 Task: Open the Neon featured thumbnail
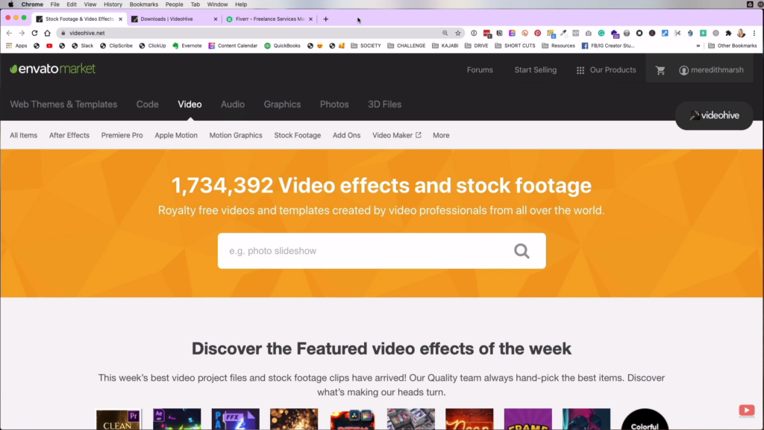(469, 420)
